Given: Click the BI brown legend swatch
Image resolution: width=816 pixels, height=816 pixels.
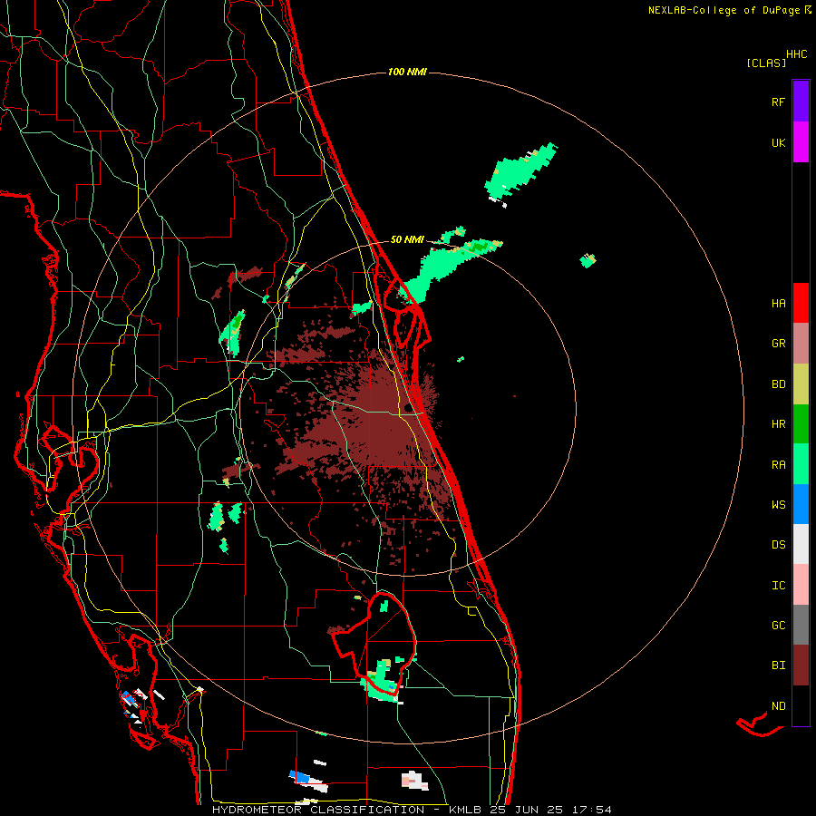Looking at the screenshot, I should pos(801,665).
